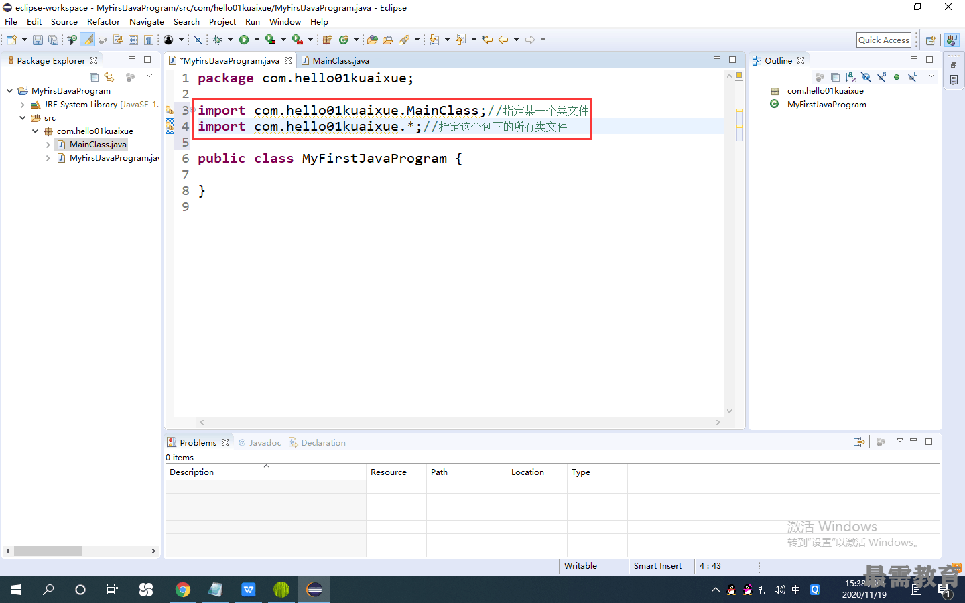
Task: Click the Quick Access search field
Action: click(x=884, y=40)
